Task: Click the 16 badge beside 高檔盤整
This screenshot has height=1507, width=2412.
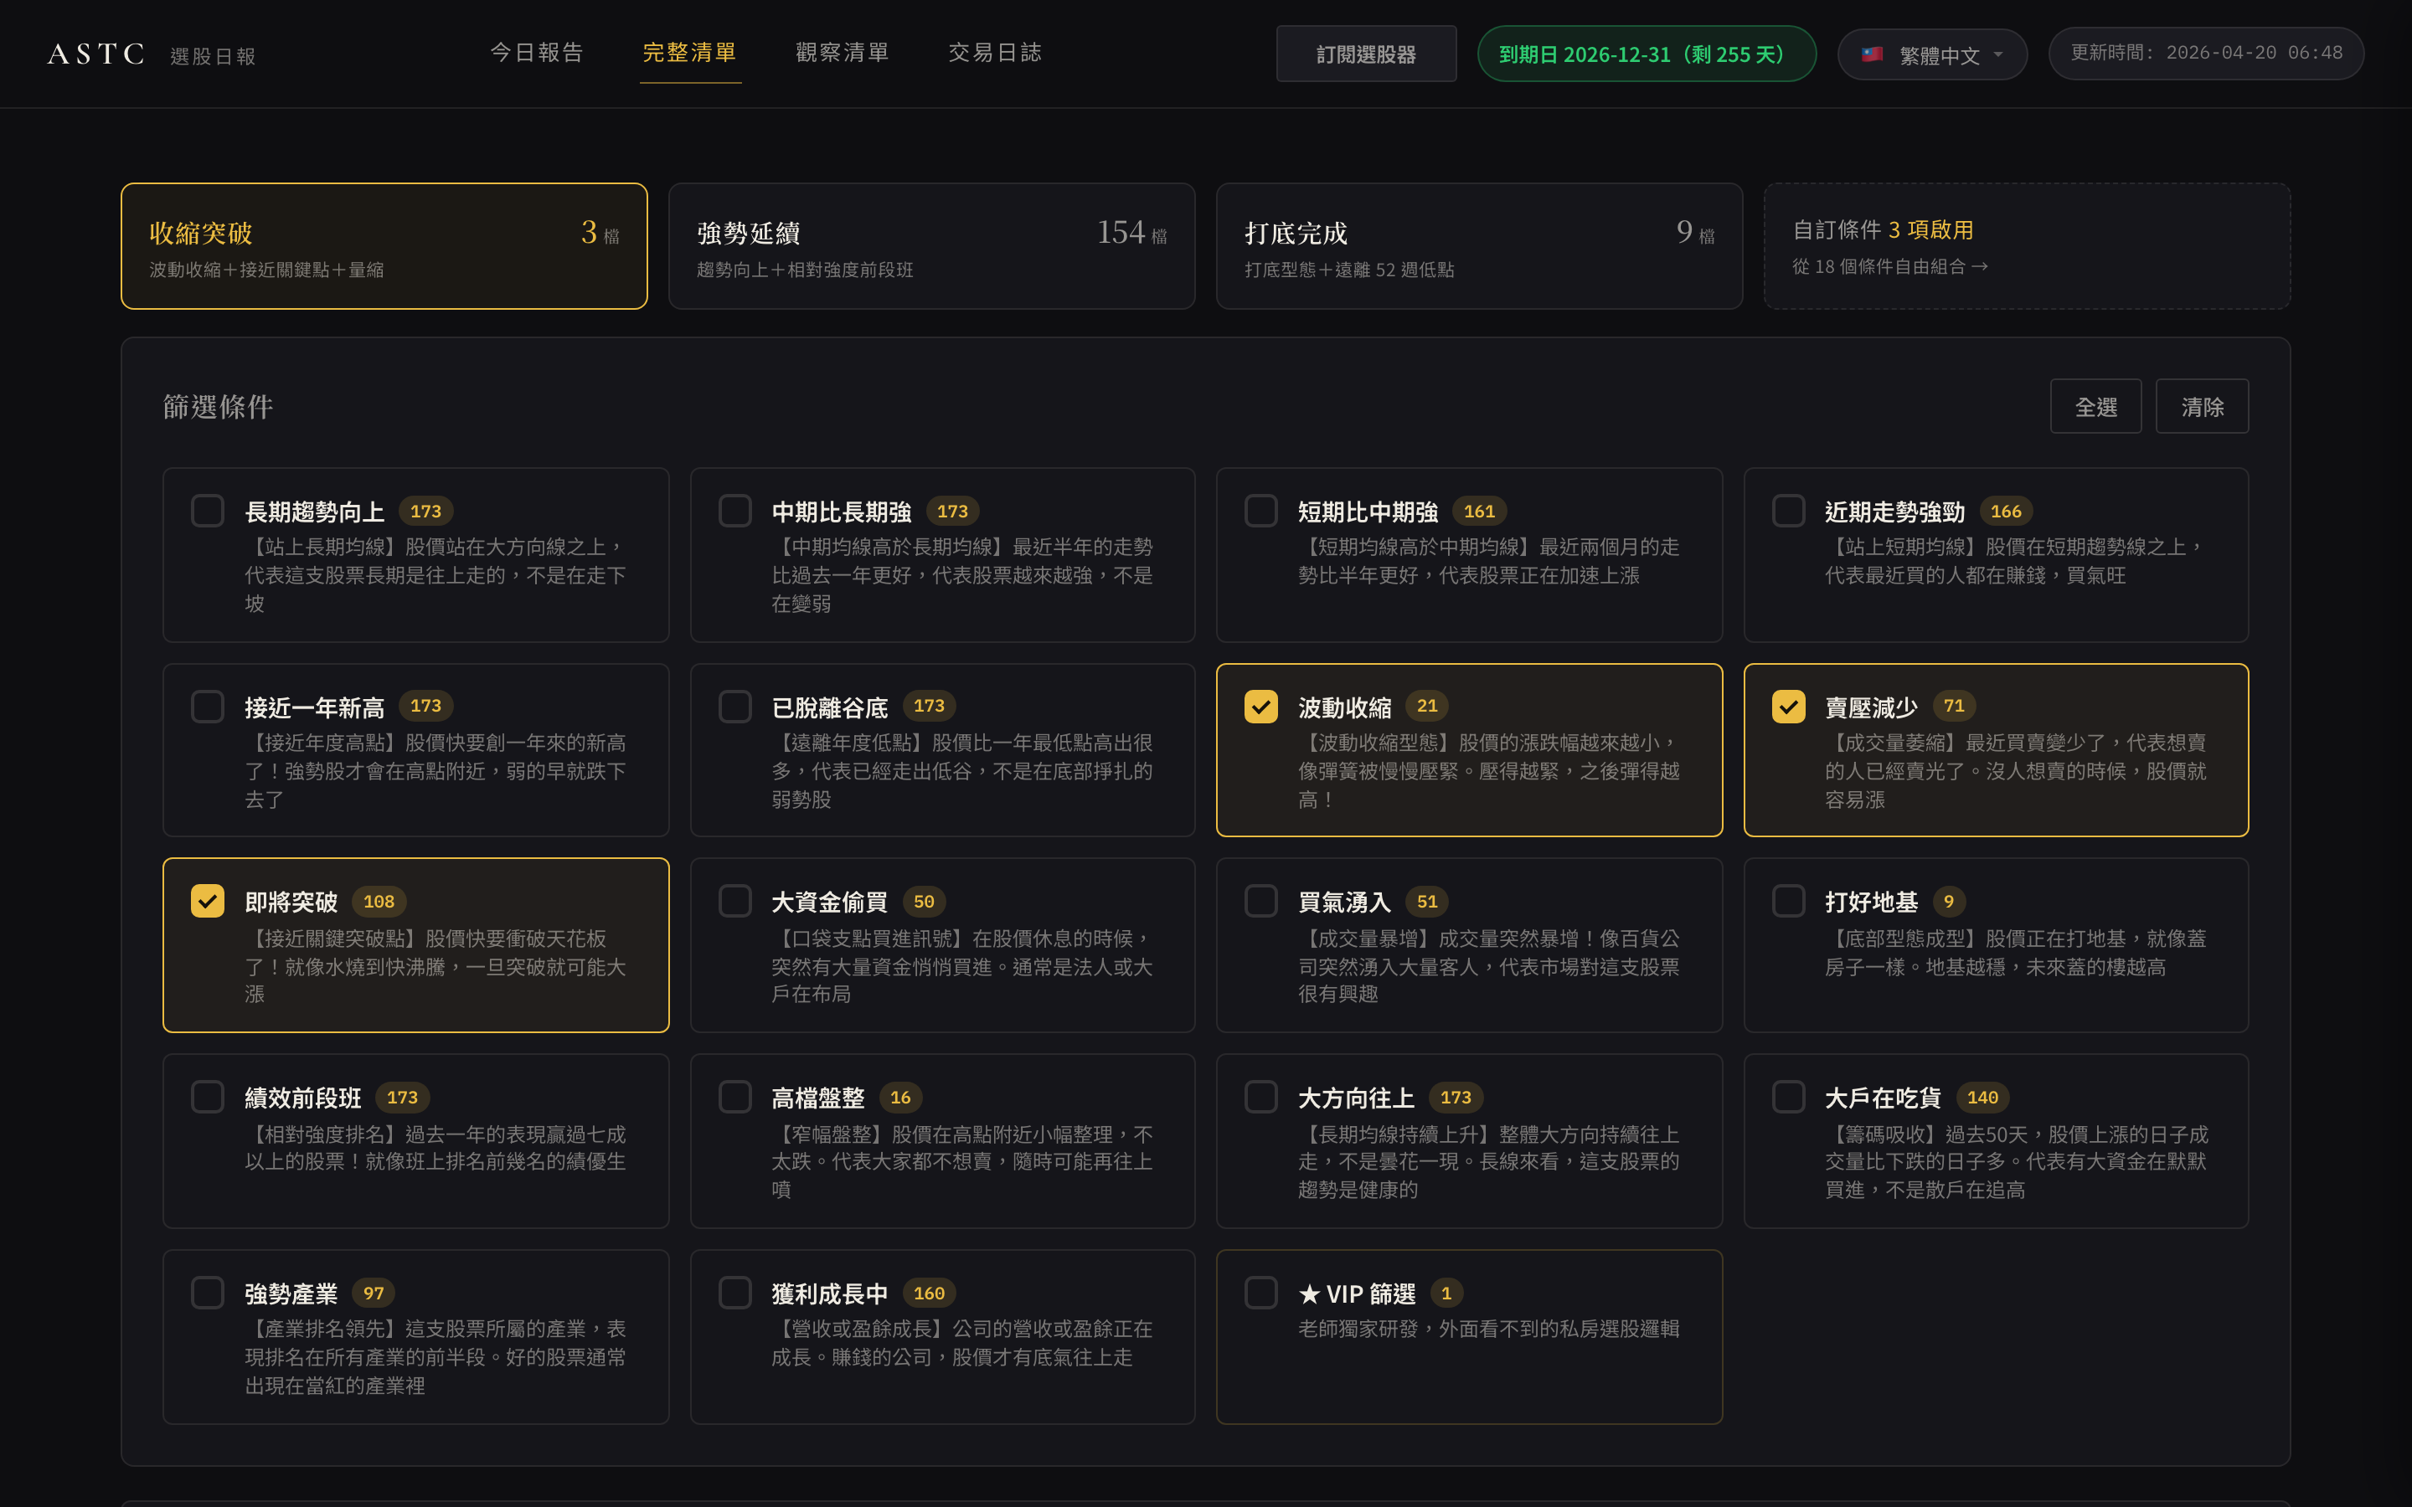Action: point(900,1098)
